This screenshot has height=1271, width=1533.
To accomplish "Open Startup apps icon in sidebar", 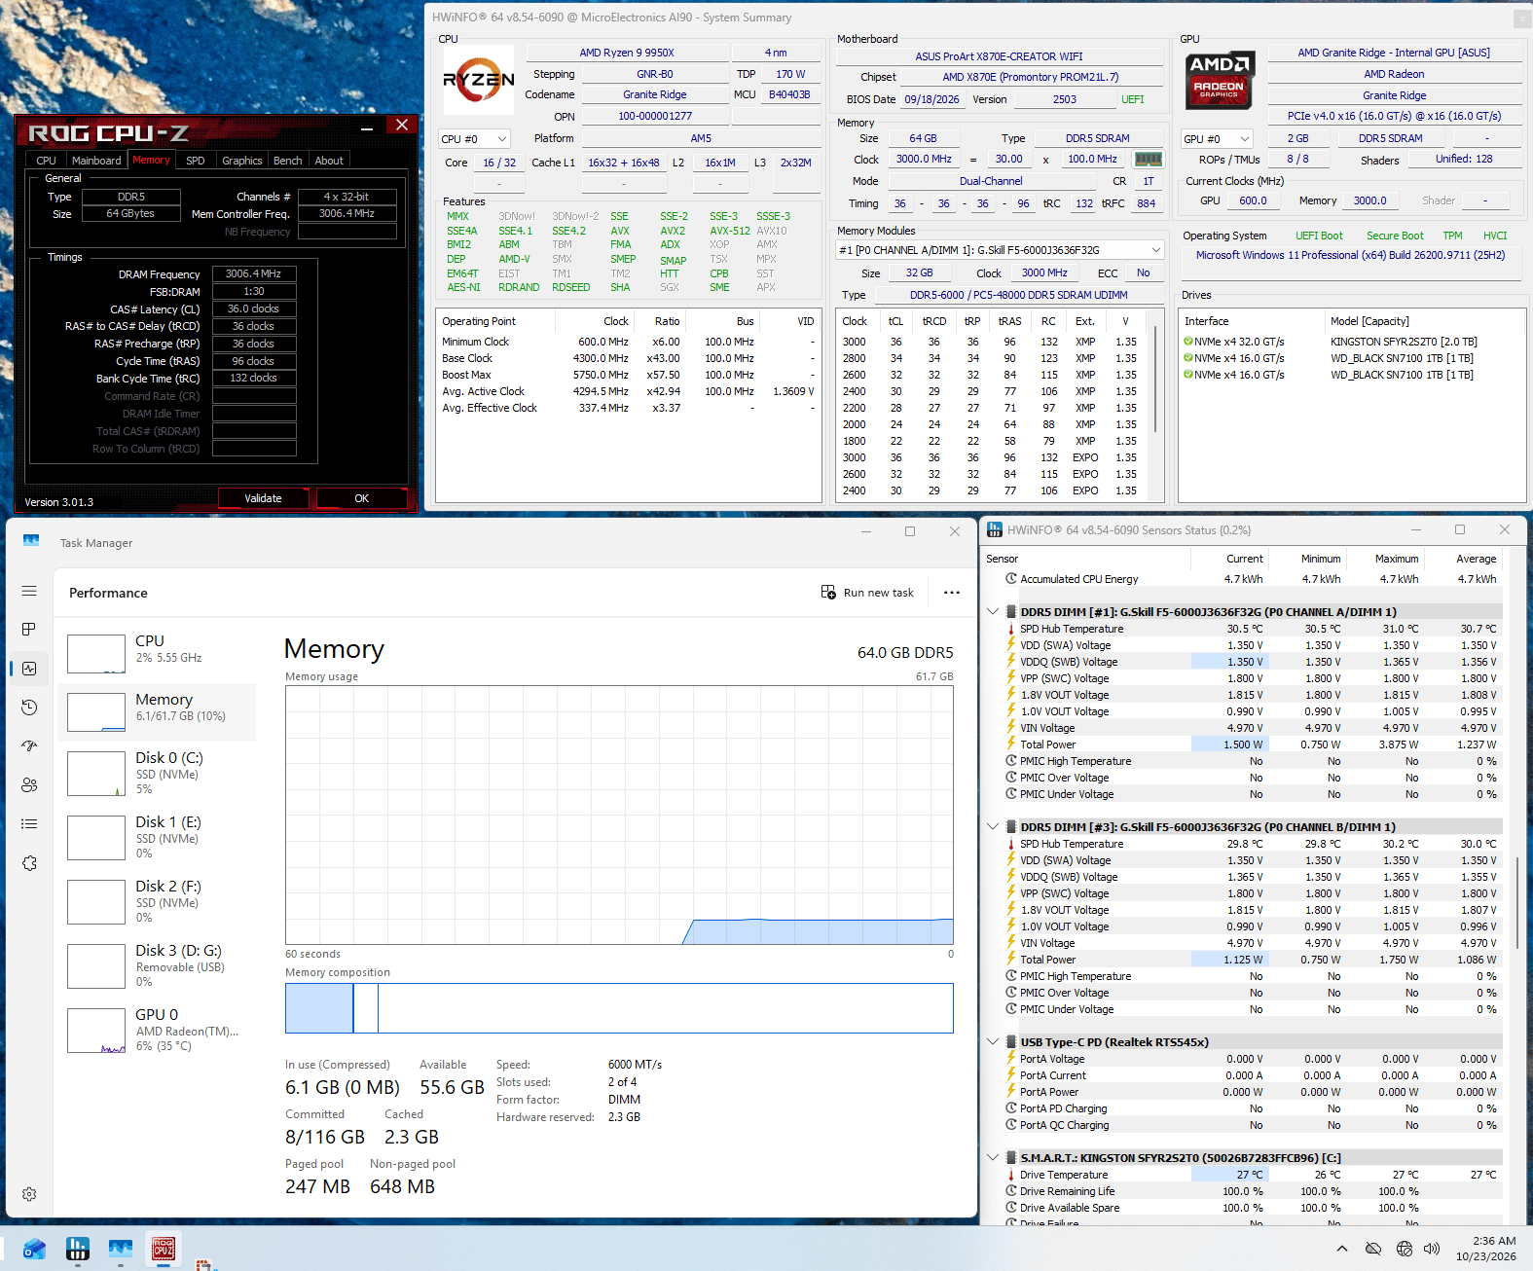I will coord(29,746).
